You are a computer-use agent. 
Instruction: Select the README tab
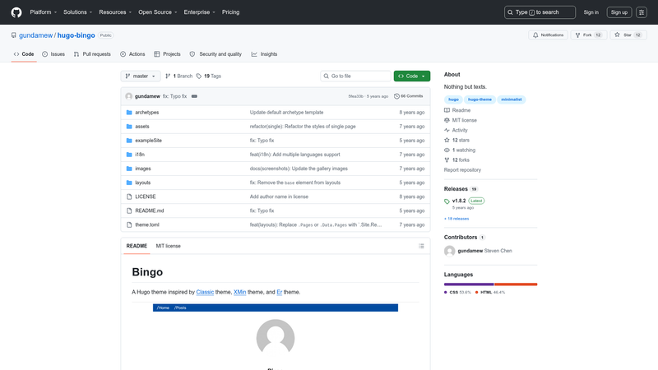[137, 246]
